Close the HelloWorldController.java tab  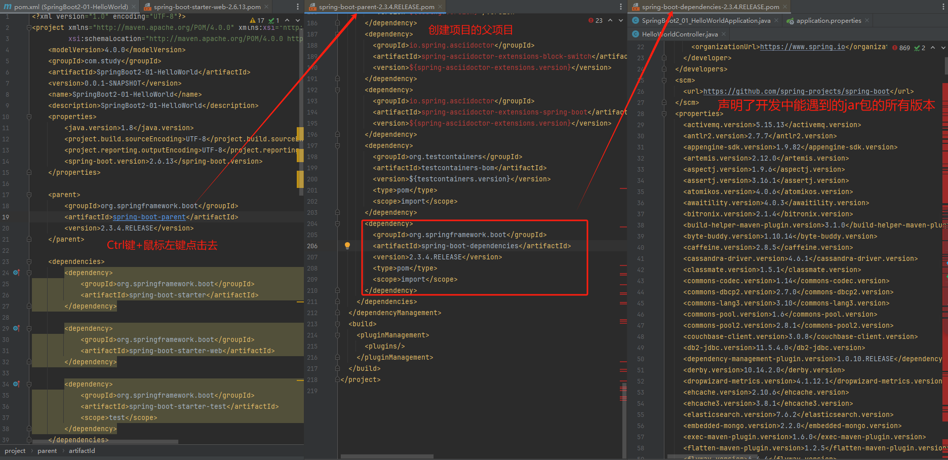(x=724, y=34)
